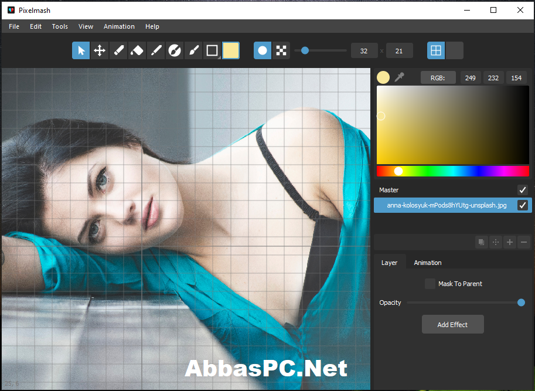Switch to the Animation tab
Viewport: 535px width, 391px height.
click(x=428, y=263)
